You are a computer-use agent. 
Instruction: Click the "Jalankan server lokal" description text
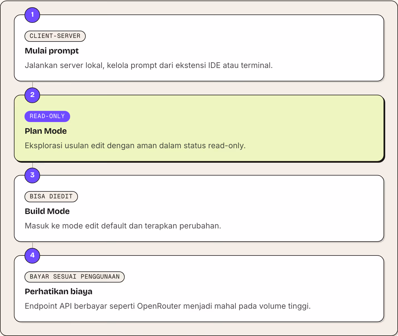(x=149, y=65)
